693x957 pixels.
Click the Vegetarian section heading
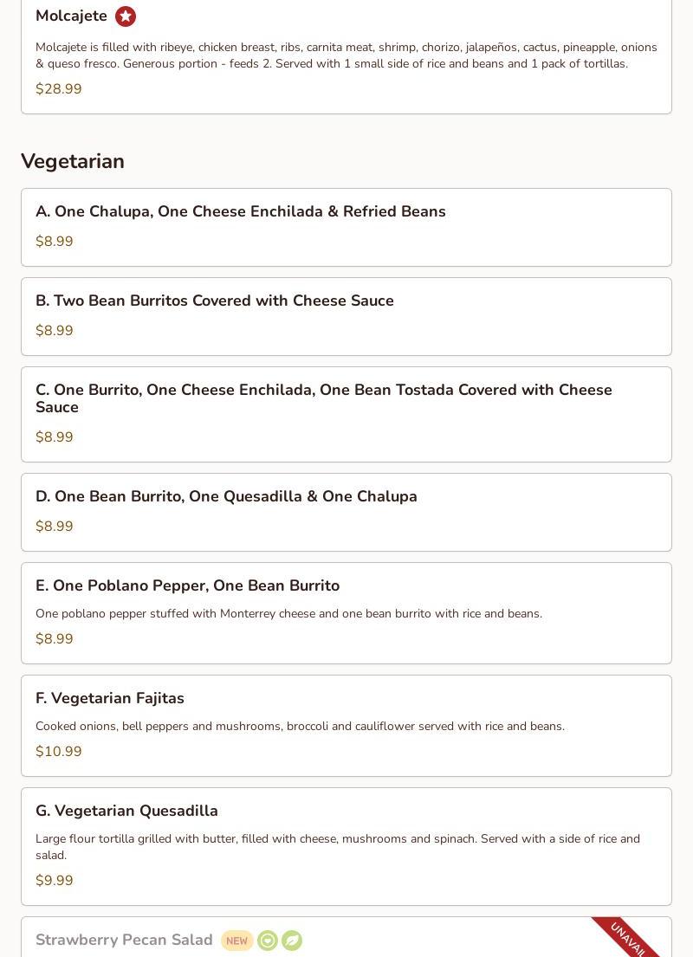(x=73, y=162)
